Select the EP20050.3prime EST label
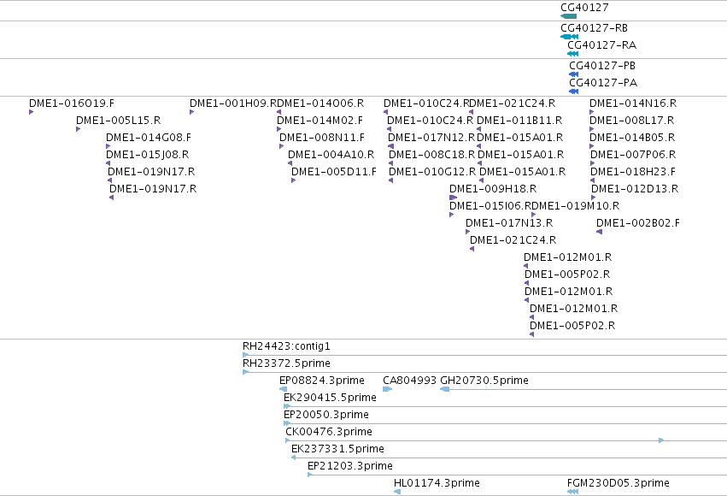The height and width of the screenshot is (496, 727). (326, 415)
